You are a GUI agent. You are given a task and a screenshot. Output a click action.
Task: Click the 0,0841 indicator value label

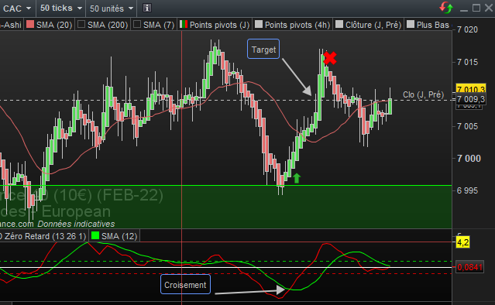tap(470, 267)
